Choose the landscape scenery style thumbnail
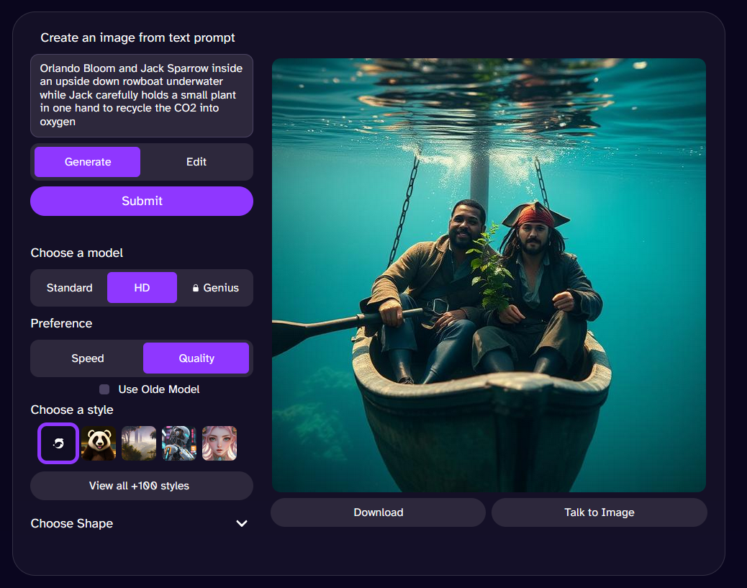Viewport: 747px width, 588px height. click(x=139, y=443)
